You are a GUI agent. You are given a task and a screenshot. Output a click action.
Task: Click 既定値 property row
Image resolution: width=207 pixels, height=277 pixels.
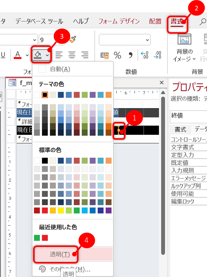pyautogui.click(x=188, y=163)
